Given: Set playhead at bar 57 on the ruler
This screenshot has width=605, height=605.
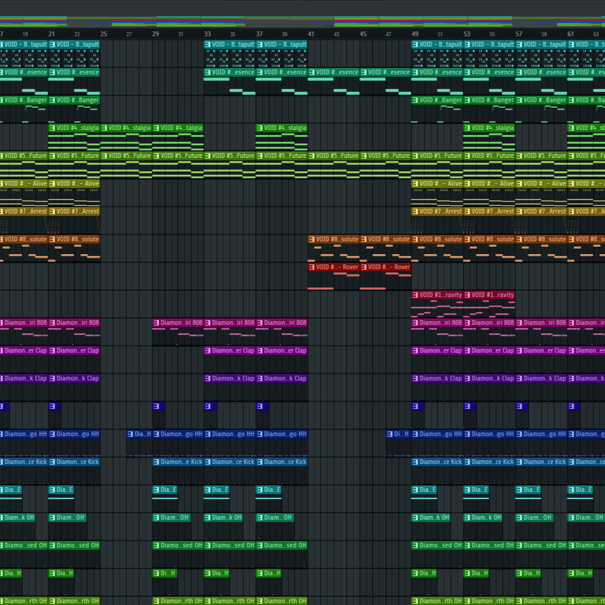Looking at the screenshot, I should 519,34.
